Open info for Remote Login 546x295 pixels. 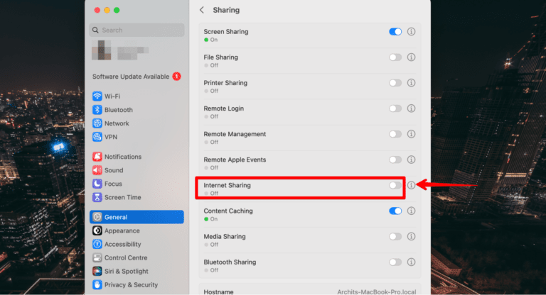pyautogui.click(x=411, y=108)
